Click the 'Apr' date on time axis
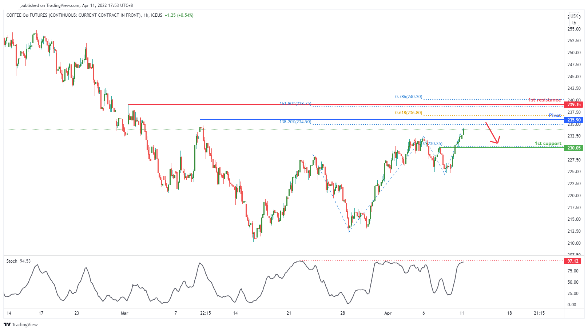Viewport: 588px width, 331px height. (x=388, y=313)
